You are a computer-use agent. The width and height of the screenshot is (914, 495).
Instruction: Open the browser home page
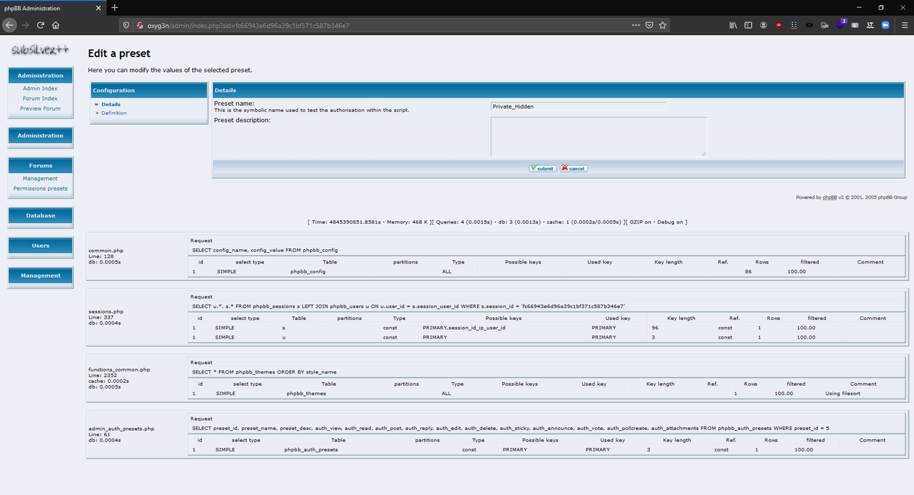coord(56,24)
